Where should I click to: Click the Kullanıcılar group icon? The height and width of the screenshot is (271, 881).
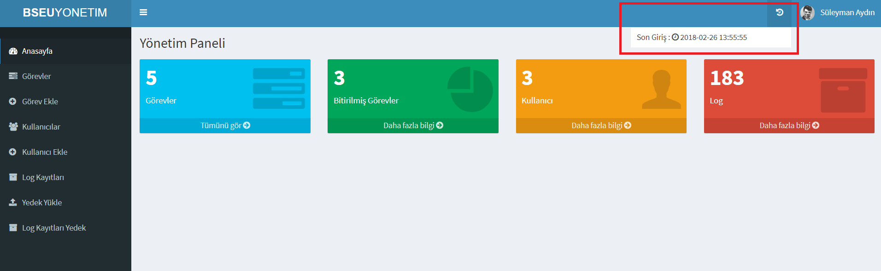pos(13,127)
